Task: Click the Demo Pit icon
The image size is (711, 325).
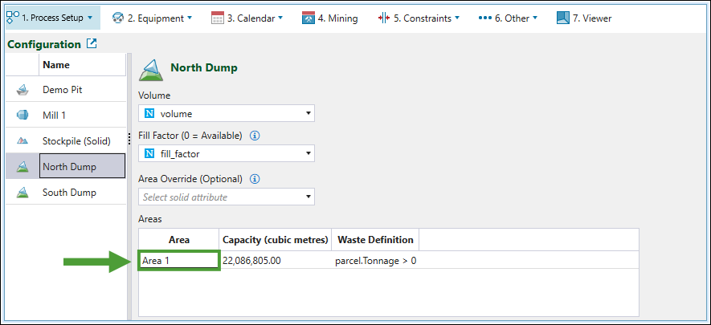Action: [x=22, y=90]
